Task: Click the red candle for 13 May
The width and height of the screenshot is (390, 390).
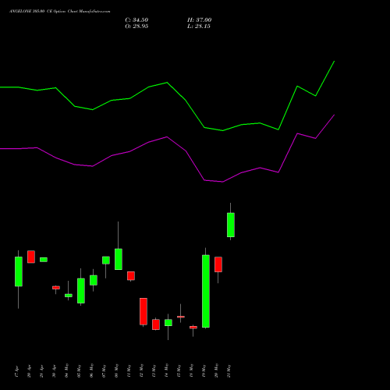Action: [156, 324]
